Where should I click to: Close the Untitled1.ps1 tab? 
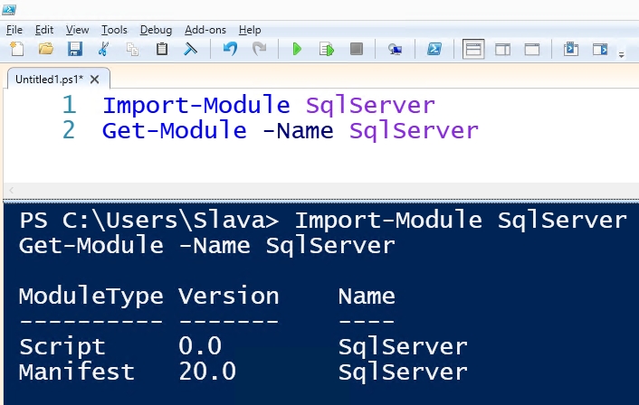coord(94,79)
